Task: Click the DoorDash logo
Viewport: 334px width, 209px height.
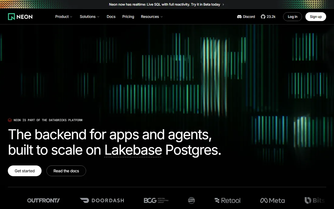Action: click(x=102, y=200)
